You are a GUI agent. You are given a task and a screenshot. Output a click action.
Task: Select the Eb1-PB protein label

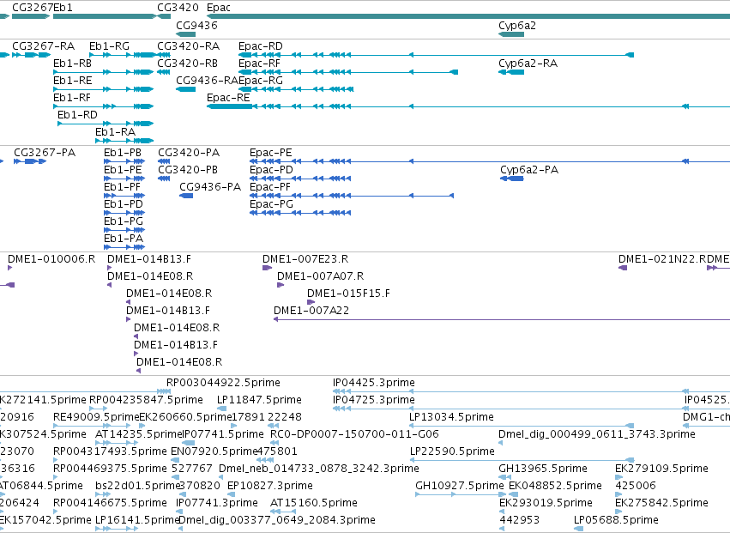(x=123, y=153)
